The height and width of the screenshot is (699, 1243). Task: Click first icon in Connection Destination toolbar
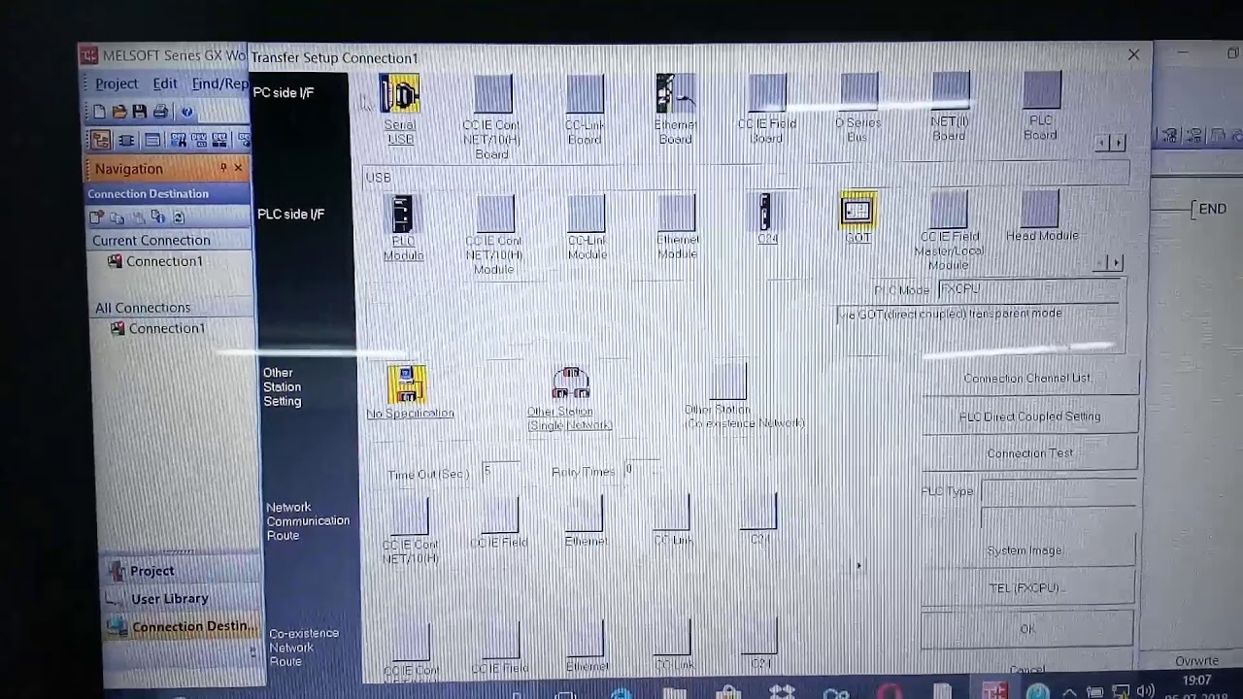tap(97, 217)
